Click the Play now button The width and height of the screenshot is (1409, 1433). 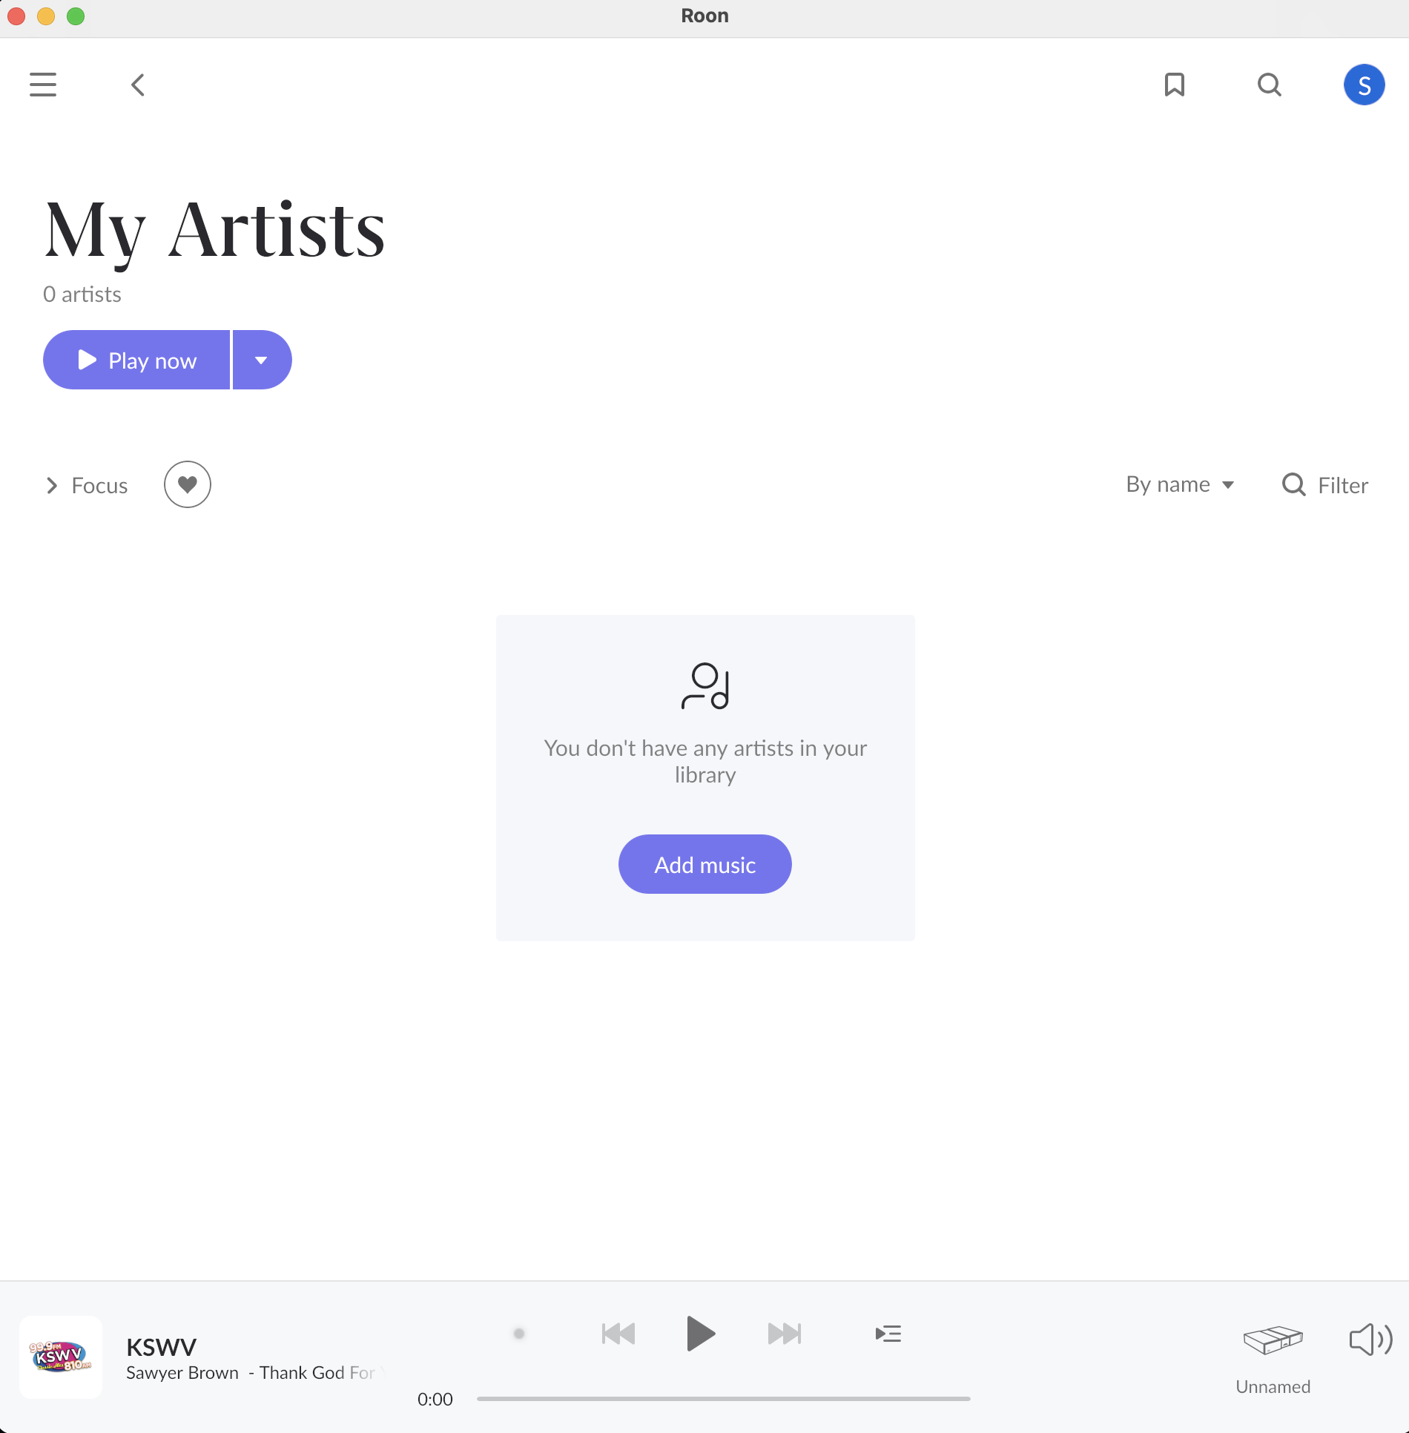click(137, 360)
